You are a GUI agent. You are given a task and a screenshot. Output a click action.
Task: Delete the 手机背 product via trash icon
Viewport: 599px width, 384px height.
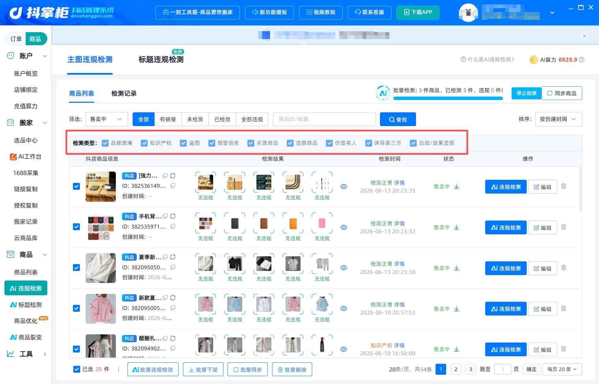[564, 227]
